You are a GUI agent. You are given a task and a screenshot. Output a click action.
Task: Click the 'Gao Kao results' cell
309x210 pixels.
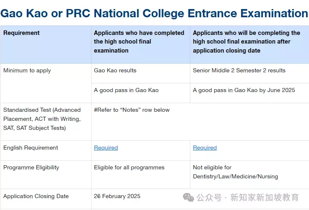(x=115, y=70)
